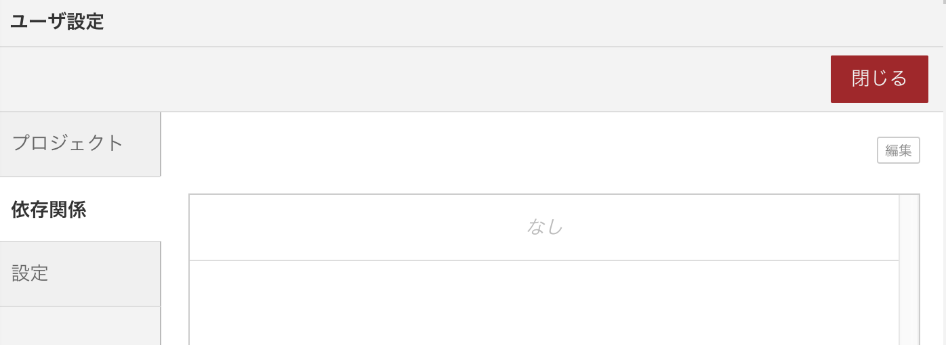Screen dimensions: 946x345
Task: Select the placeholder なし entry
Action: (544, 227)
